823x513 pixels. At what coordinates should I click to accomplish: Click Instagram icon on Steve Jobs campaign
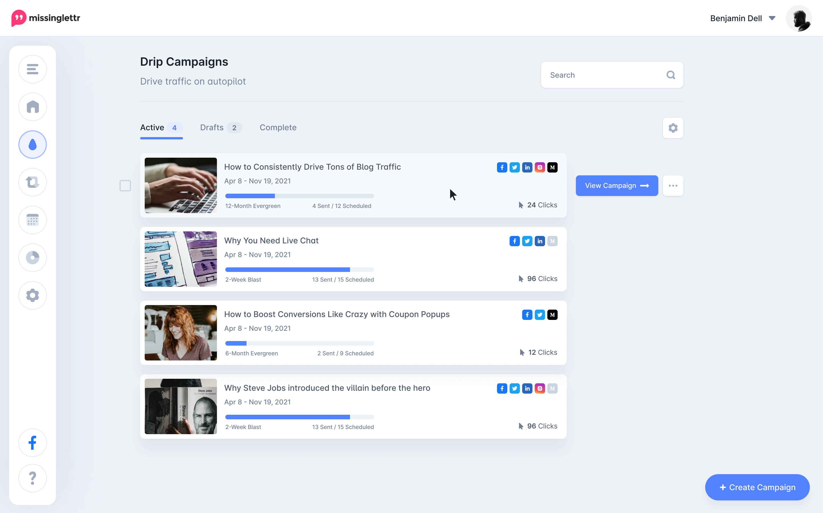pyautogui.click(x=540, y=388)
